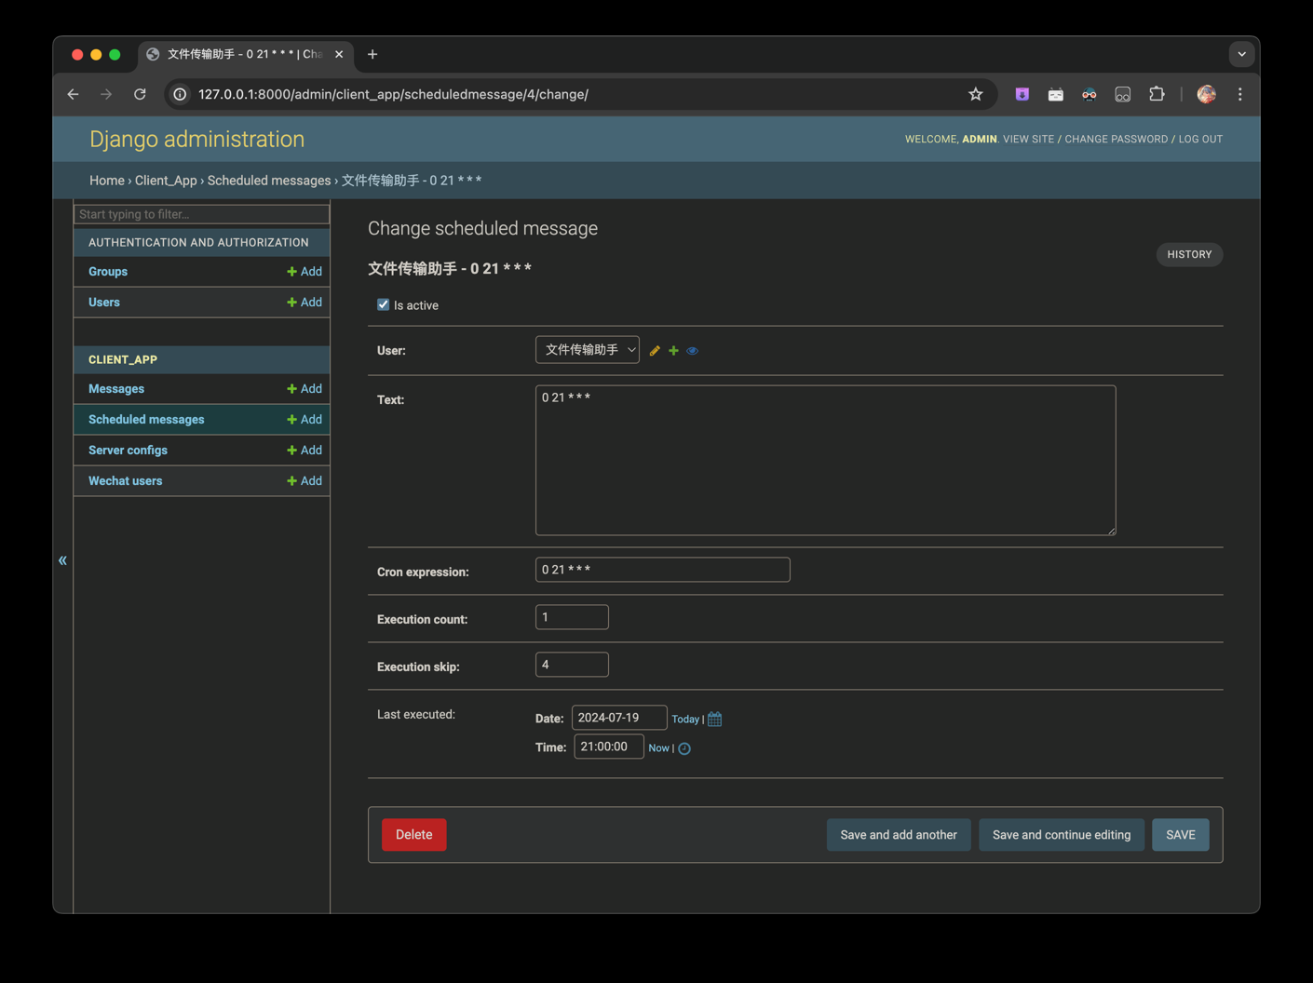Expand the browser tab search dropdown
This screenshot has height=983, width=1313.
1241,54
